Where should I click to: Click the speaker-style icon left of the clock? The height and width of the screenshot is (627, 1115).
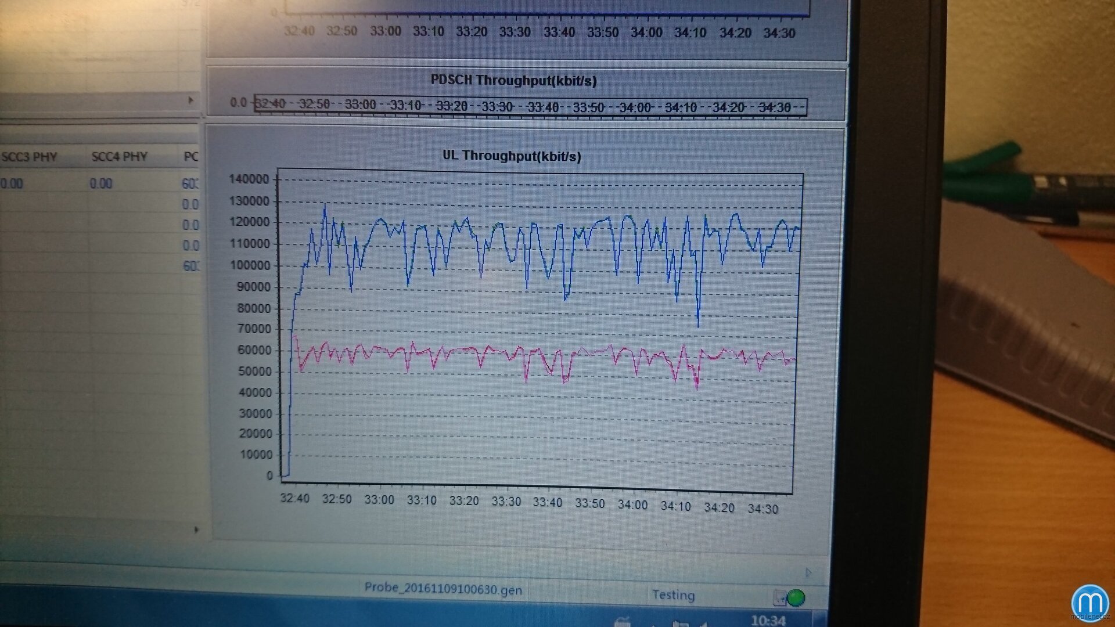[704, 622]
